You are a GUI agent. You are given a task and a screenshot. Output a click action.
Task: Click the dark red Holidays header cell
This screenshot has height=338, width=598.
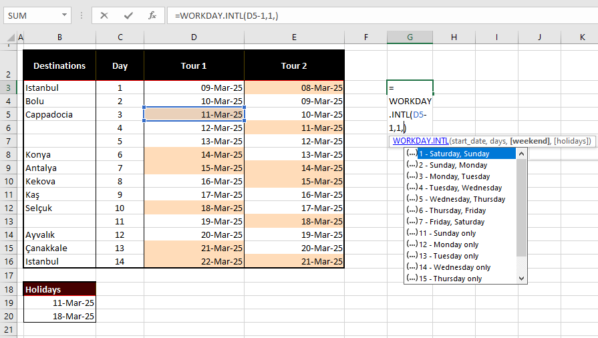coord(59,289)
